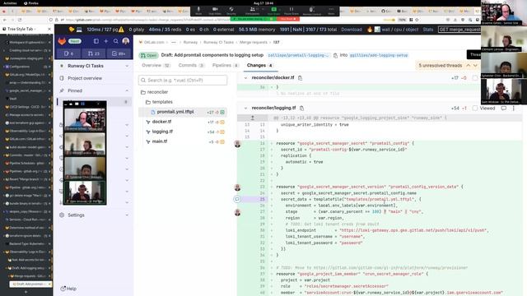Open assigned issues counter

coord(68,53)
